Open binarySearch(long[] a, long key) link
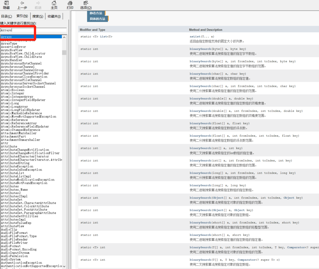 [200, 185]
